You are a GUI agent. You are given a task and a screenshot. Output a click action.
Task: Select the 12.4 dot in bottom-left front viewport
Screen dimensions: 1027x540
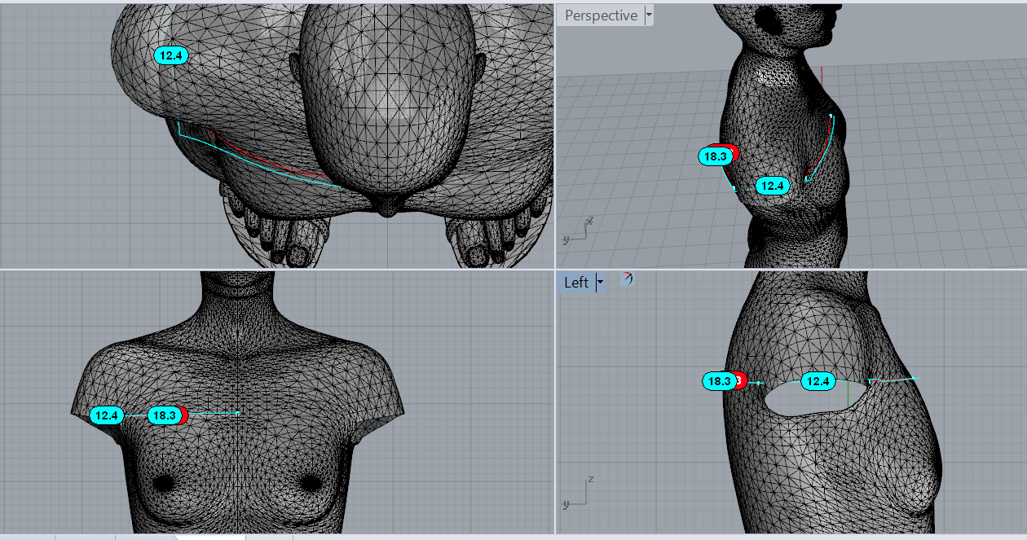[x=107, y=415]
